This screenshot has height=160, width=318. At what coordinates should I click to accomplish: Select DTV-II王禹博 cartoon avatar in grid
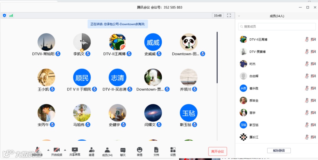point(117,42)
